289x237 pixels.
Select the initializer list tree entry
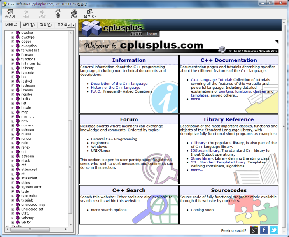click(31, 63)
